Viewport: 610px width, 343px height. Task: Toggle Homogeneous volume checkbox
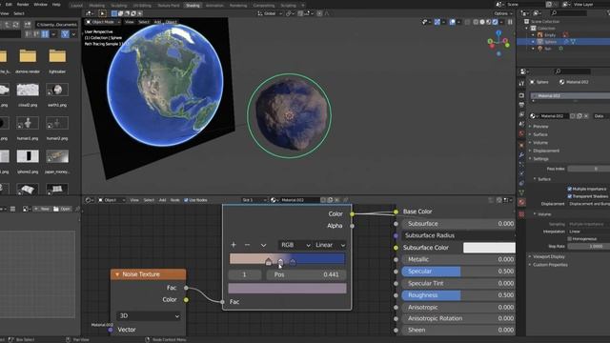[x=570, y=239]
